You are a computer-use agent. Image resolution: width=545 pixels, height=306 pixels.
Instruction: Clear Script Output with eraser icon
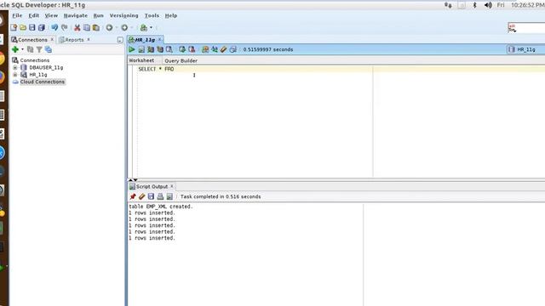[x=142, y=196]
